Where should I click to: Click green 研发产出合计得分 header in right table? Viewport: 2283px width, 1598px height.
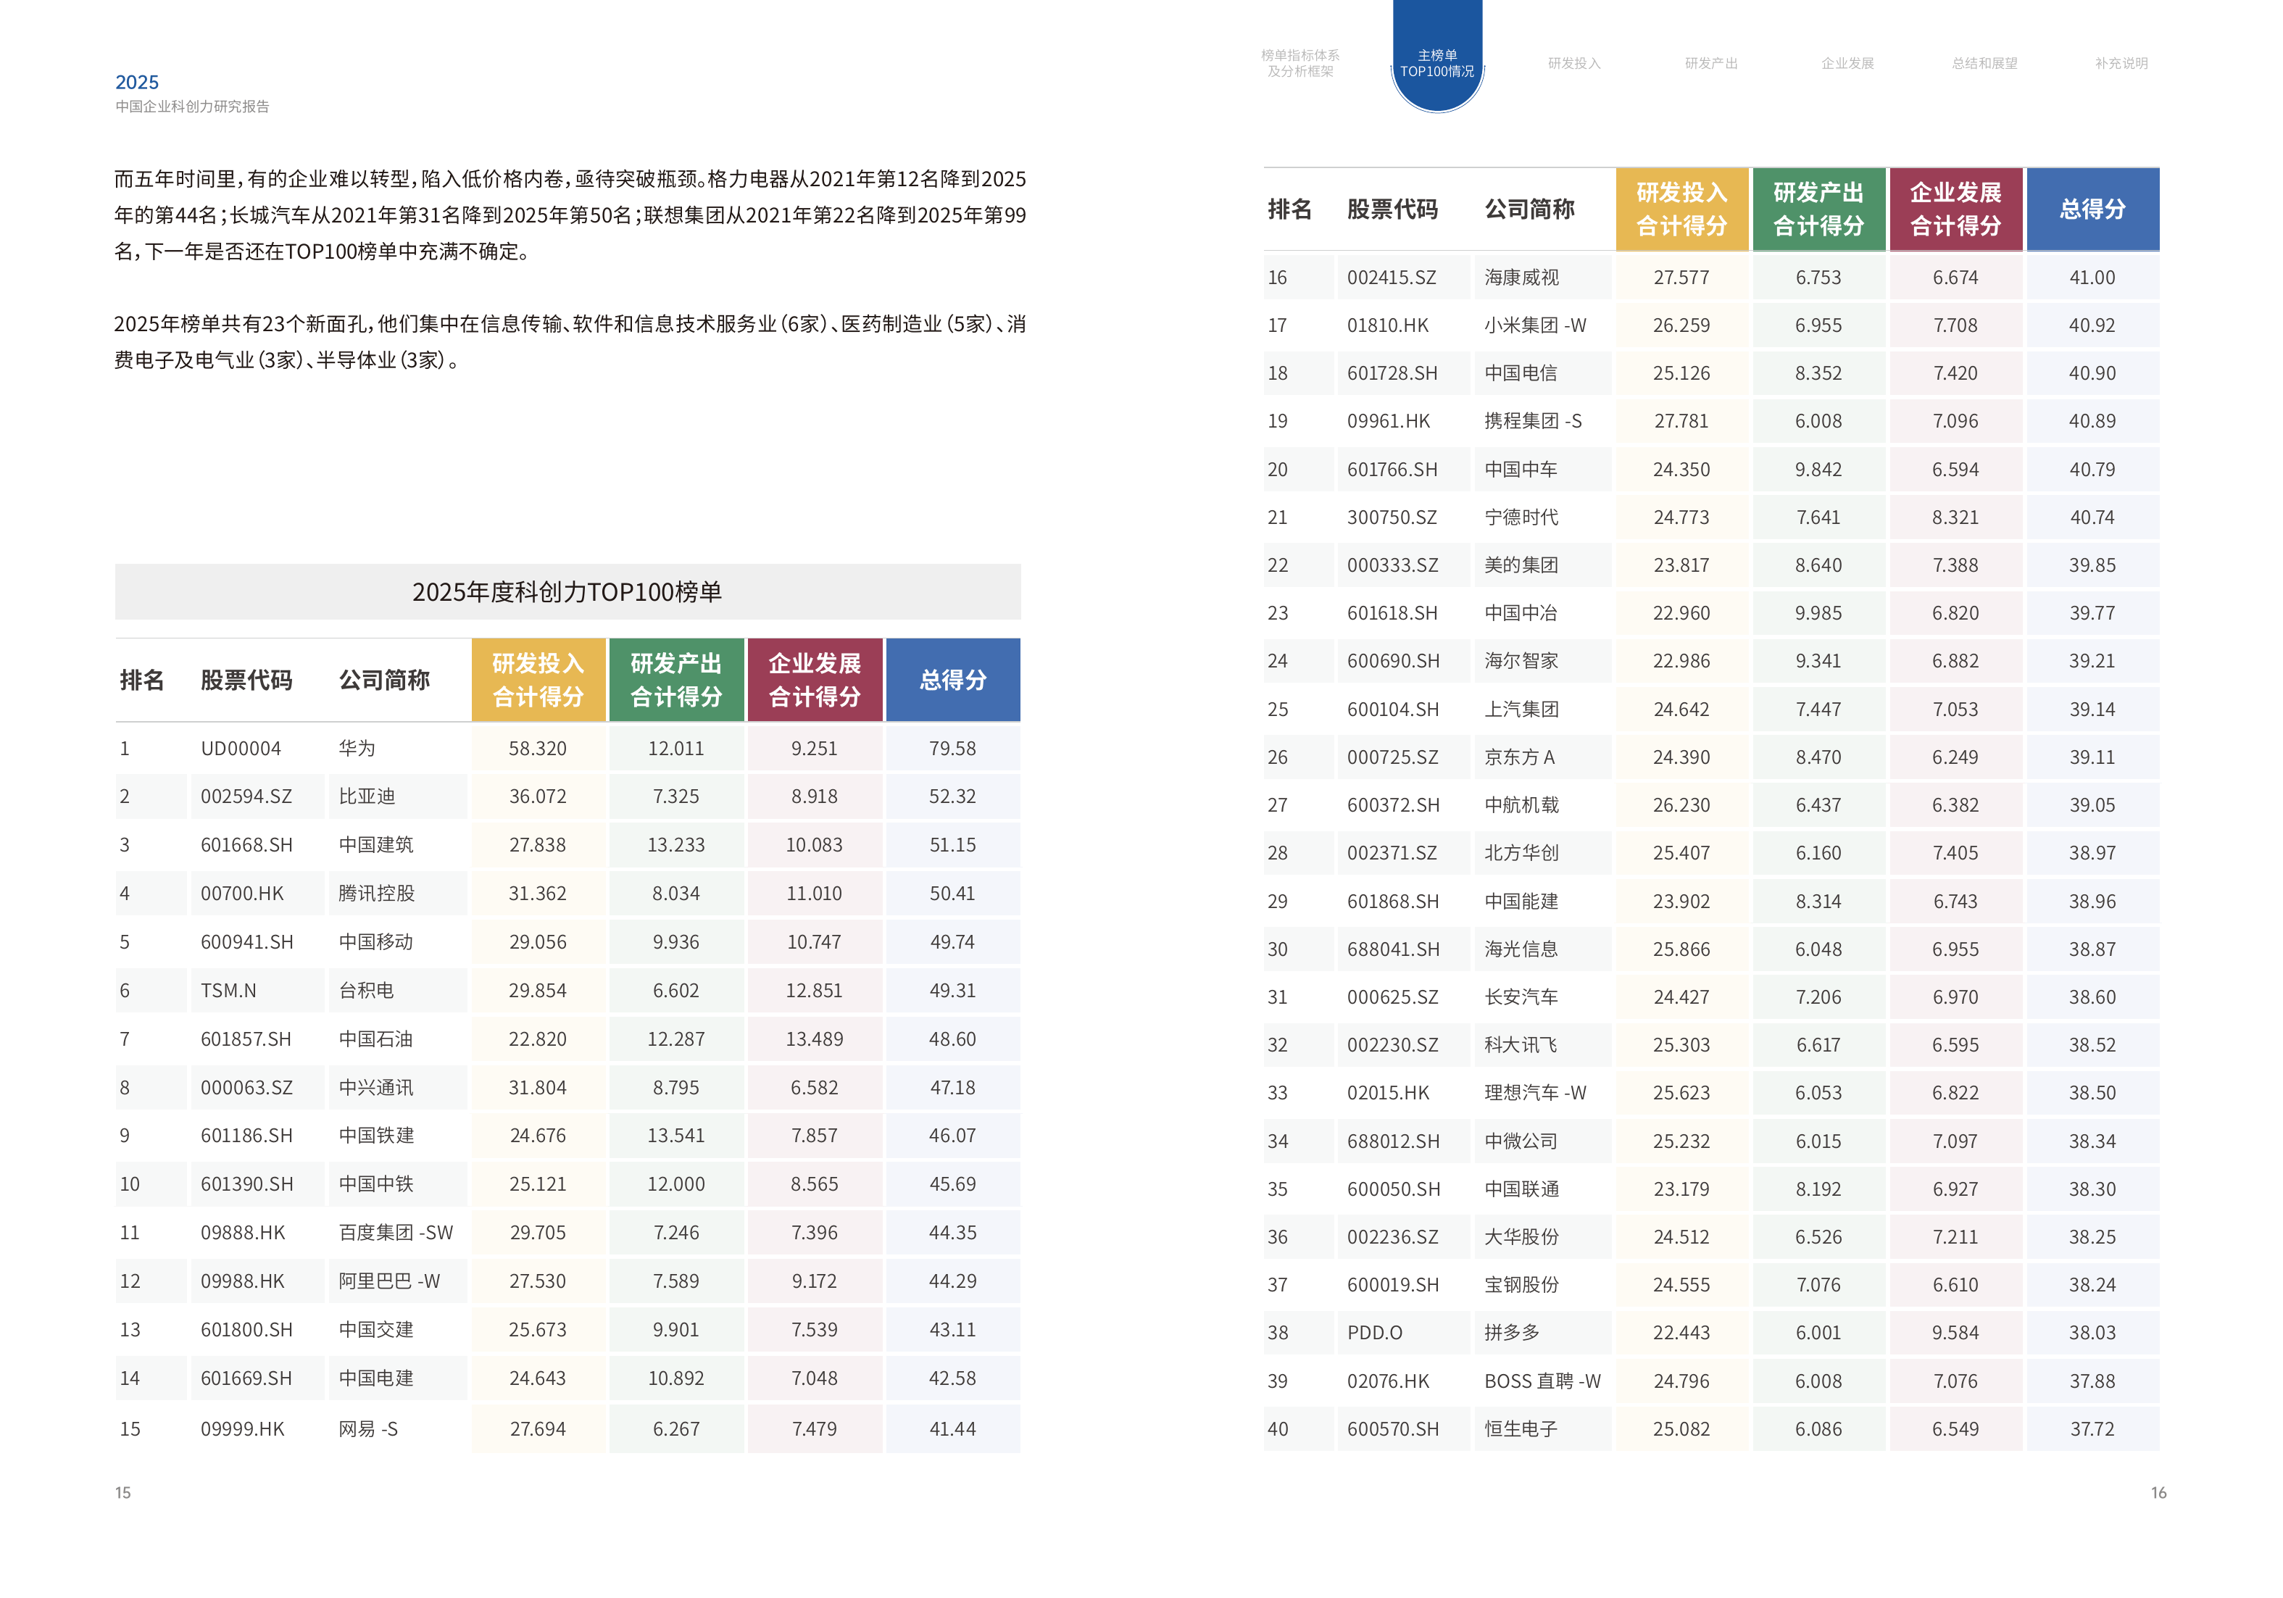(1818, 209)
